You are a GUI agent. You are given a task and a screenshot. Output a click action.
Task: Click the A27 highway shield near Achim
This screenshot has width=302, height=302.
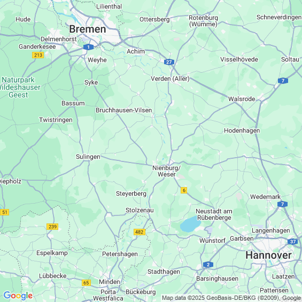pos(169,62)
